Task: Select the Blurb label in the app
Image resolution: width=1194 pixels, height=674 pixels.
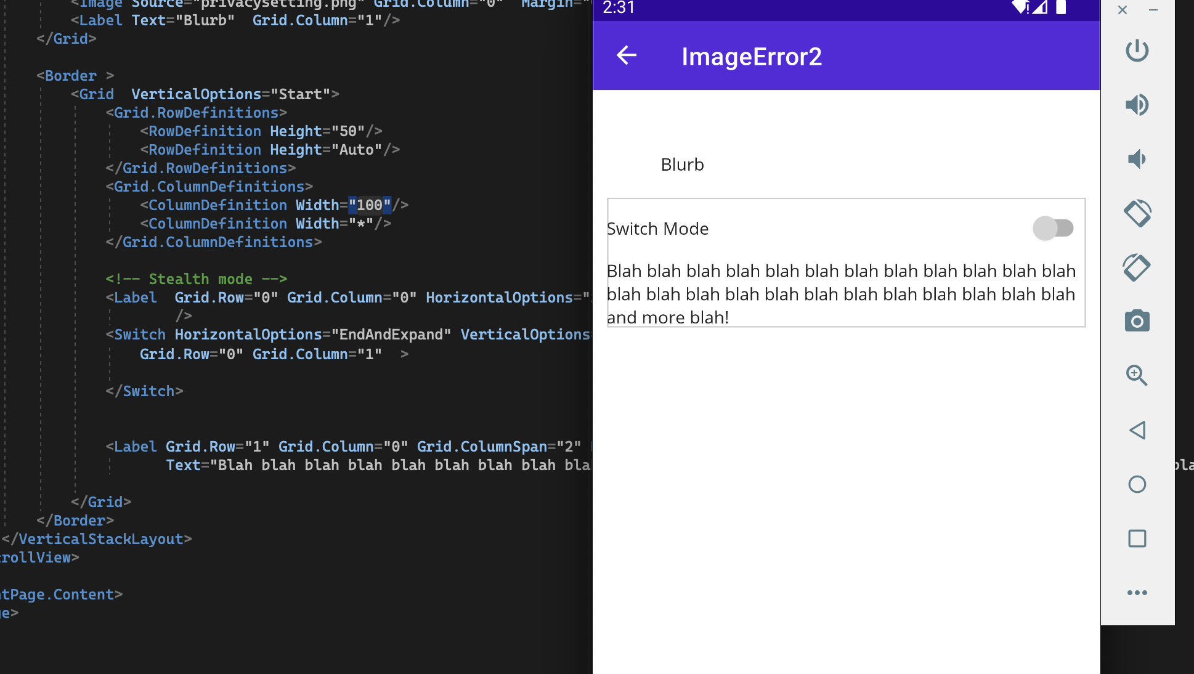Action: pos(681,164)
